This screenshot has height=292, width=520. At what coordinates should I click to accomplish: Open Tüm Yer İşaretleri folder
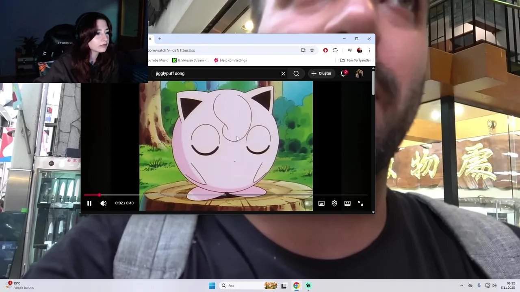click(355, 60)
